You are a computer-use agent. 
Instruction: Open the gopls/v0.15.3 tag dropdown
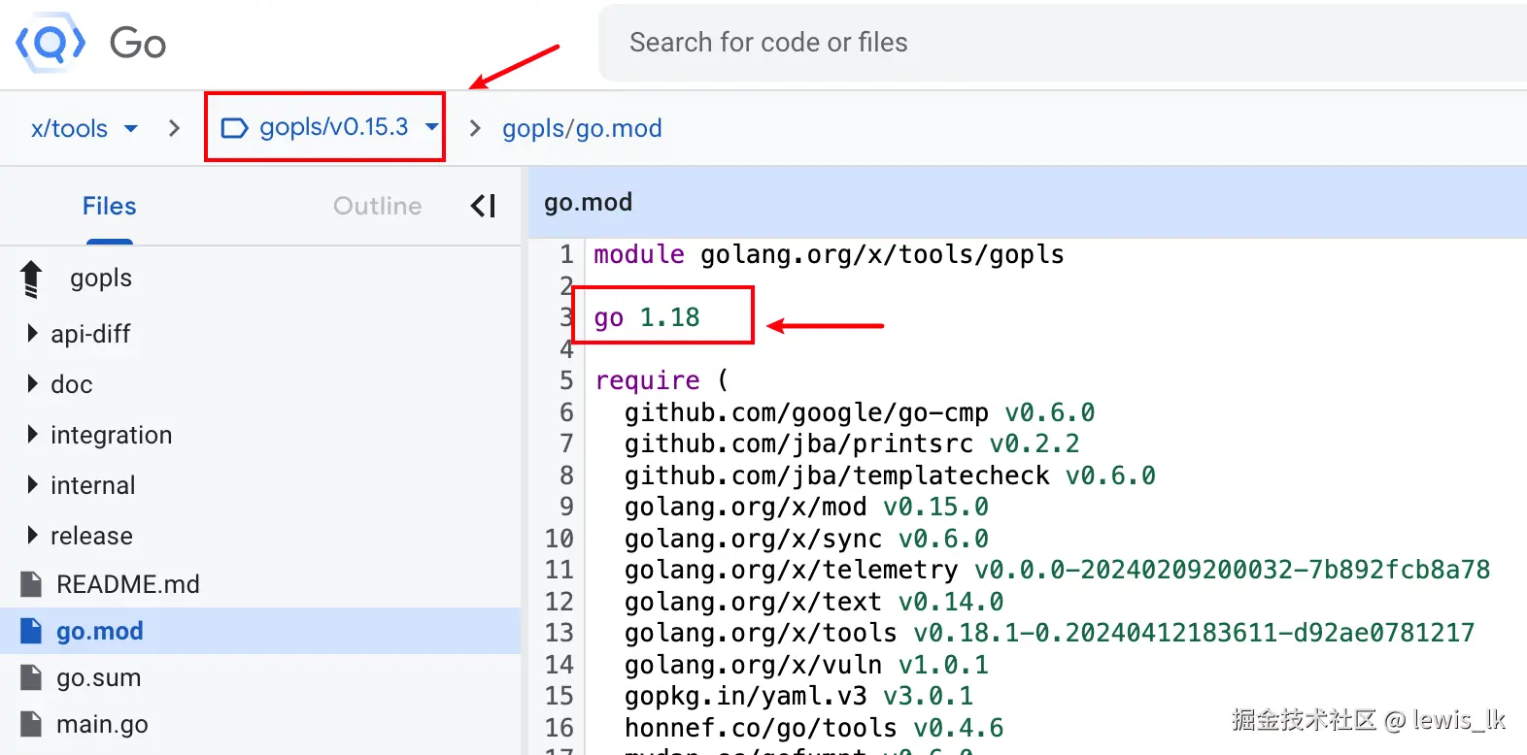[x=431, y=127]
